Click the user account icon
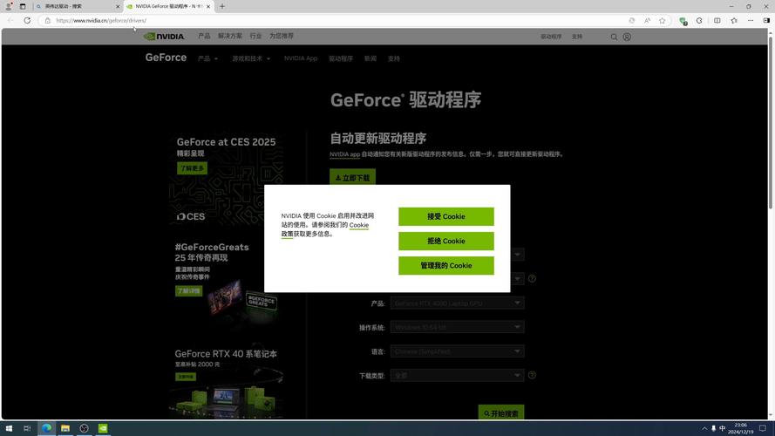The height and width of the screenshot is (436, 775). [627, 37]
